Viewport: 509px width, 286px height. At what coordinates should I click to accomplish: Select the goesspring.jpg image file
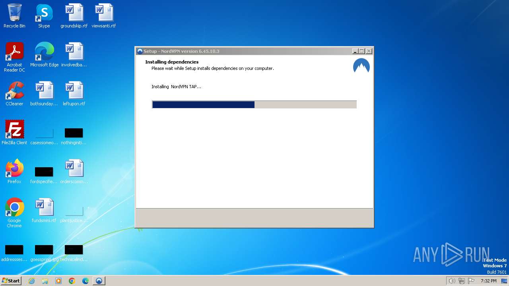pos(44,253)
